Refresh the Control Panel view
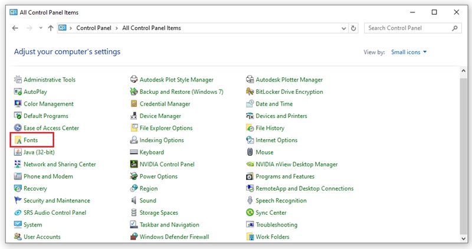472x249 pixels. click(353, 28)
